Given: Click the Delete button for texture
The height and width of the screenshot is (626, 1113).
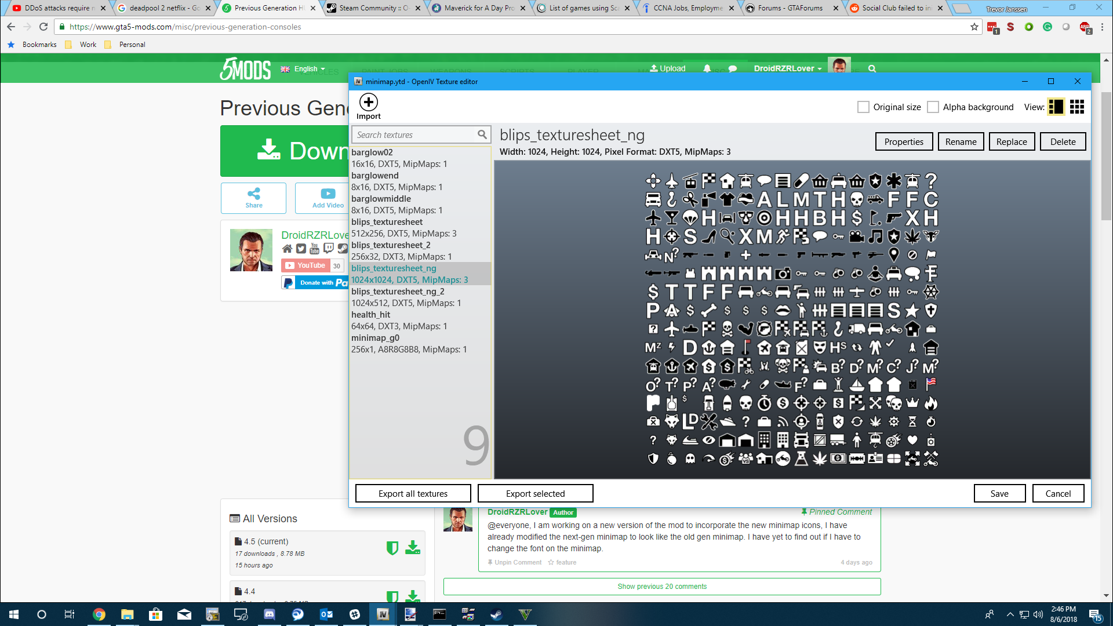Looking at the screenshot, I should [x=1062, y=141].
